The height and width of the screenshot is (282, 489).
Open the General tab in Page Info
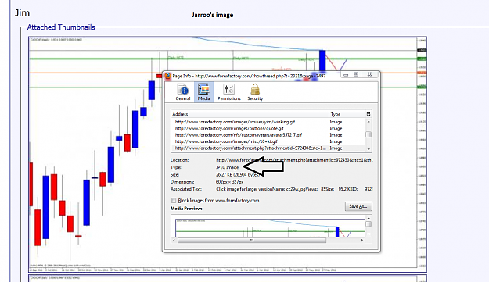[x=183, y=92]
